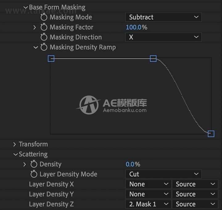Screen dimensions: 222x210
Task: Open the Layer Density Mode Cut dropdown
Action: pyautogui.click(x=163, y=174)
